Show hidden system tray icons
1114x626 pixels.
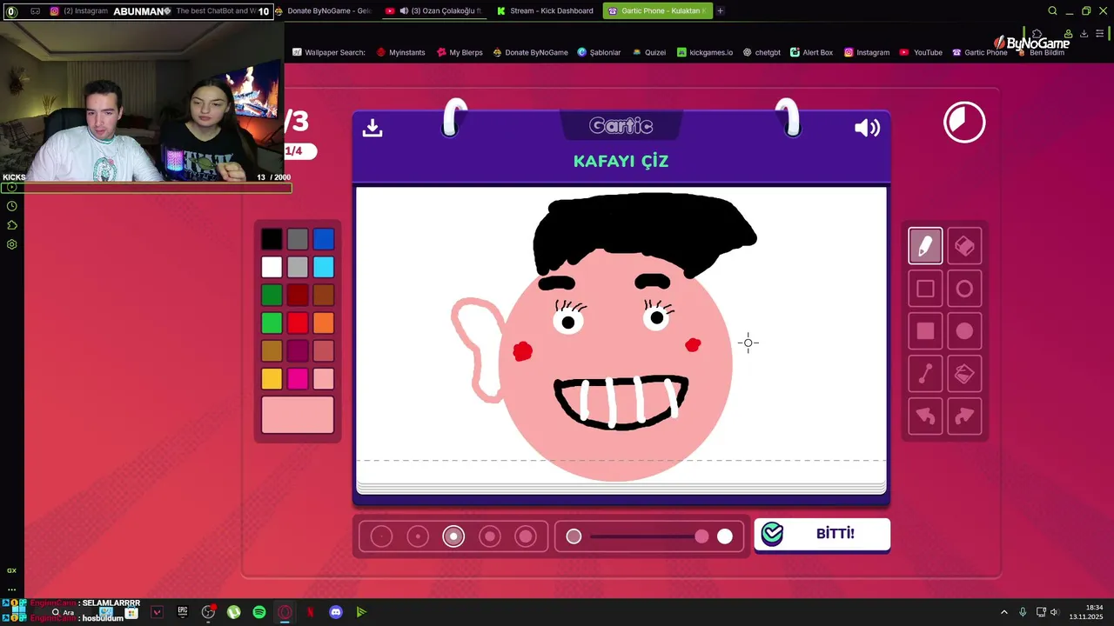[1003, 612]
